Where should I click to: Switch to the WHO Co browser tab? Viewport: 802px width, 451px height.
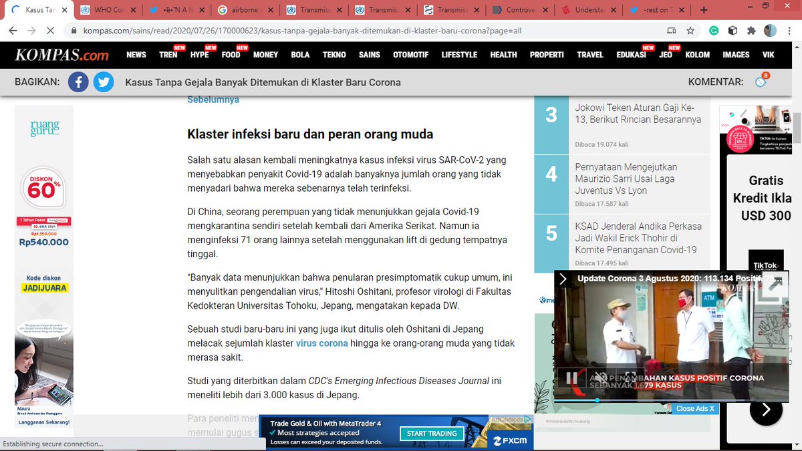pyautogui.click(x=107, y=10)
